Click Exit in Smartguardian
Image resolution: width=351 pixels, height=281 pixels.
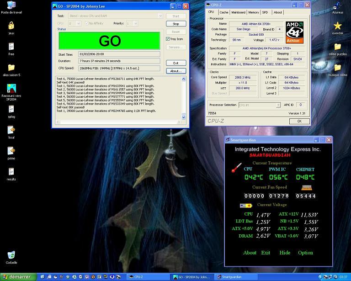[266, 253]
